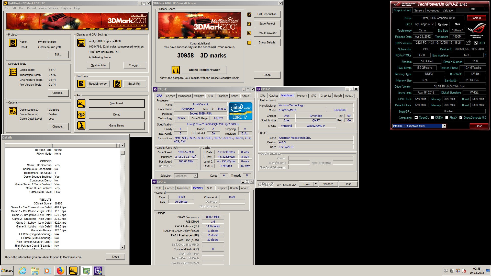Screen dimensions: 491x276
Task: Open Caches tab in the CPU-Z CPU window
Action: pos(170,96)
